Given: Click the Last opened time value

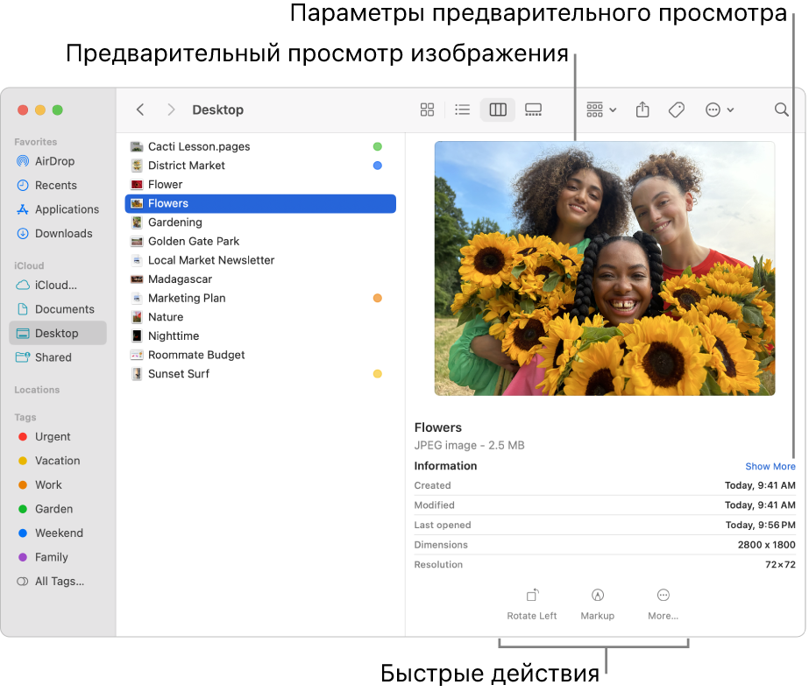Looking at the screenshot, I should [x=760, y=525].
